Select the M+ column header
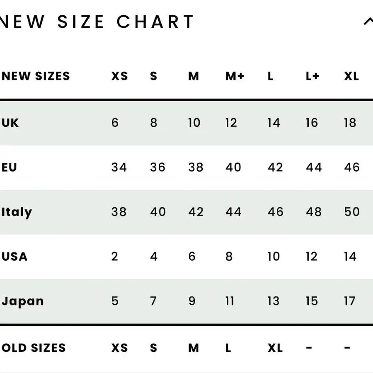 [235, 76]
